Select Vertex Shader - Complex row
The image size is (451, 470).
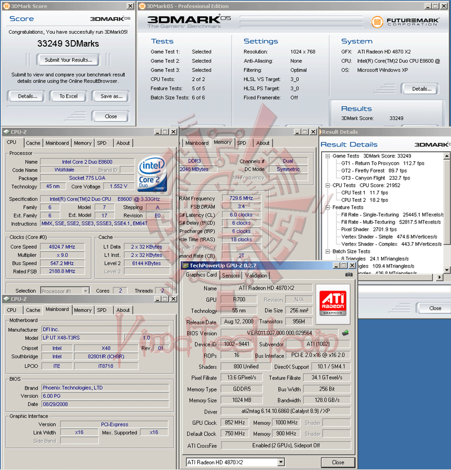tap(391, 244)
